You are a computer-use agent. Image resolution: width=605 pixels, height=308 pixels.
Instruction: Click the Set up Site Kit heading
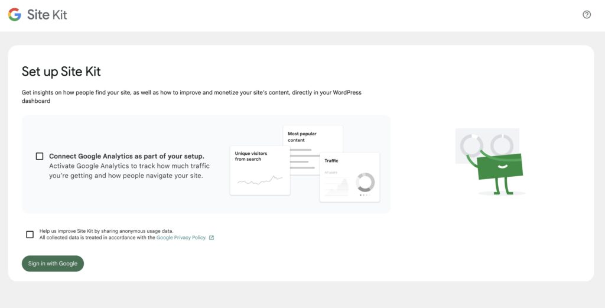point(61,72)
